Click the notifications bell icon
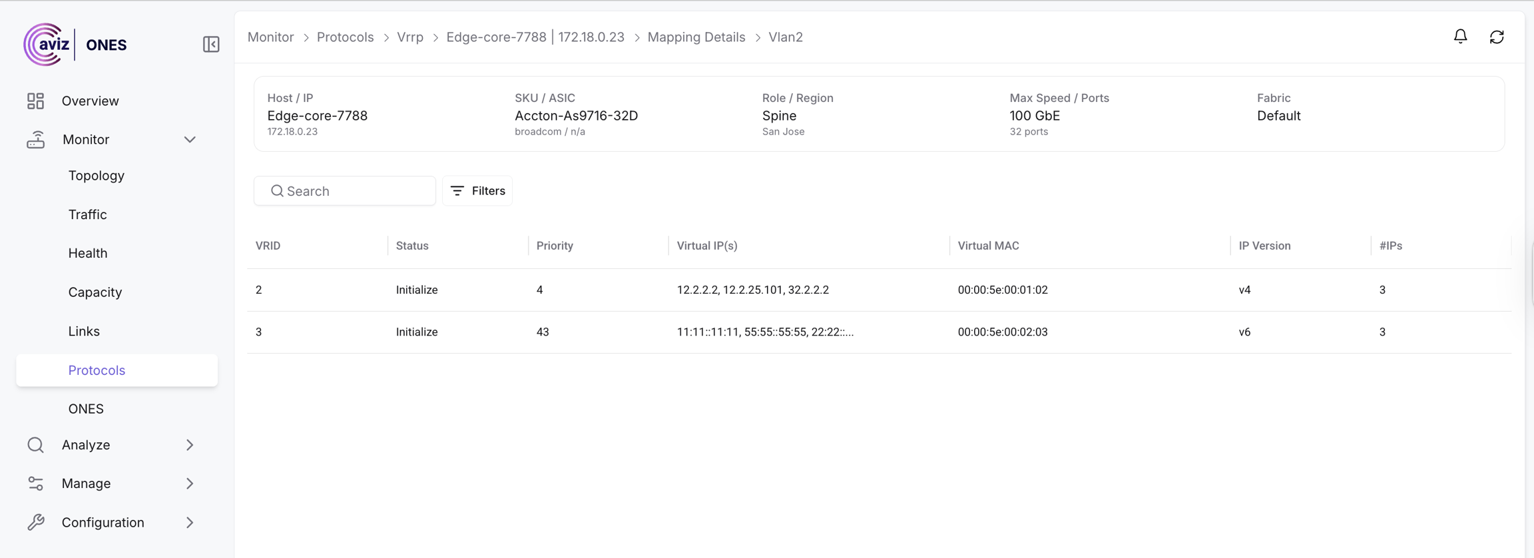 [1460, 37]
